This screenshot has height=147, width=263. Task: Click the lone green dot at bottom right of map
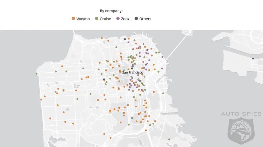(169, 139)
